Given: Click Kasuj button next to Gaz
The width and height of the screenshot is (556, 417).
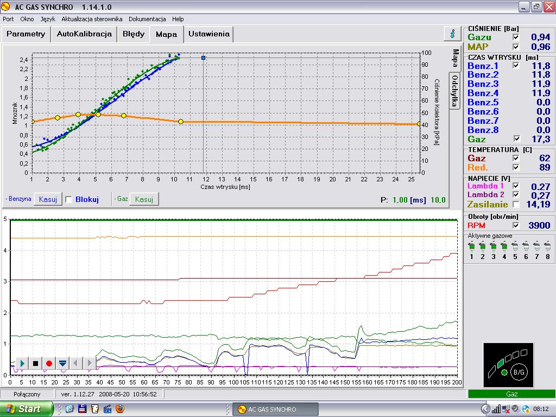Looking at the screenshot, I should click(143, 199).
